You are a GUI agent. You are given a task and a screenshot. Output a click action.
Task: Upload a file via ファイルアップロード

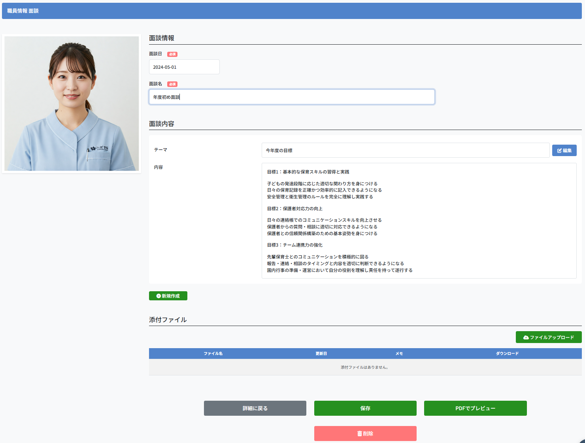click(x=549, y=337)
